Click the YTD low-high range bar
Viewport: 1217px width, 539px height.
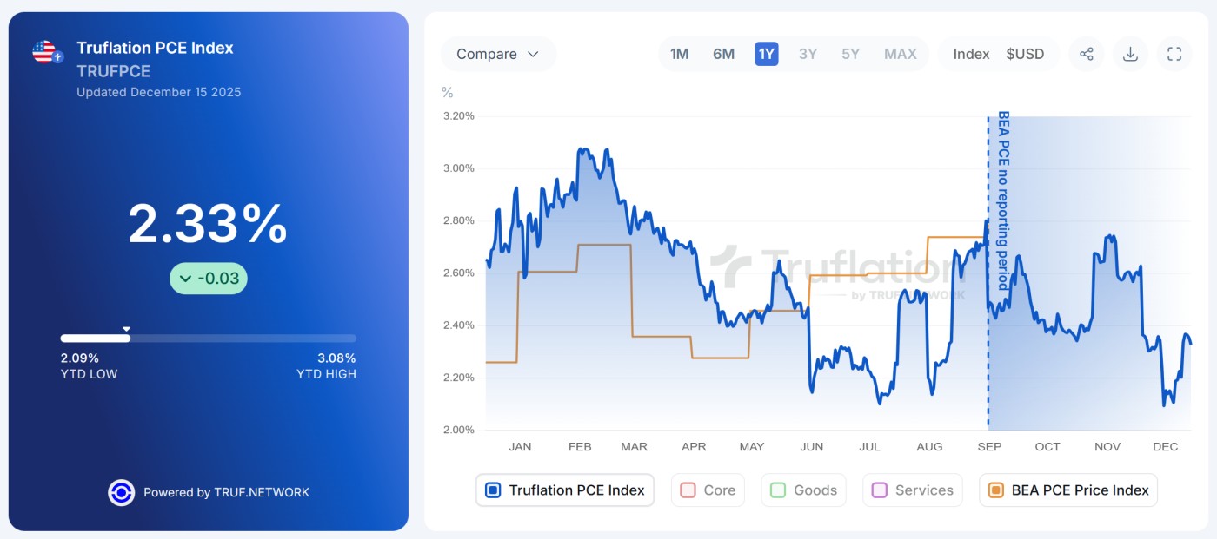click(x=208, y=339)
